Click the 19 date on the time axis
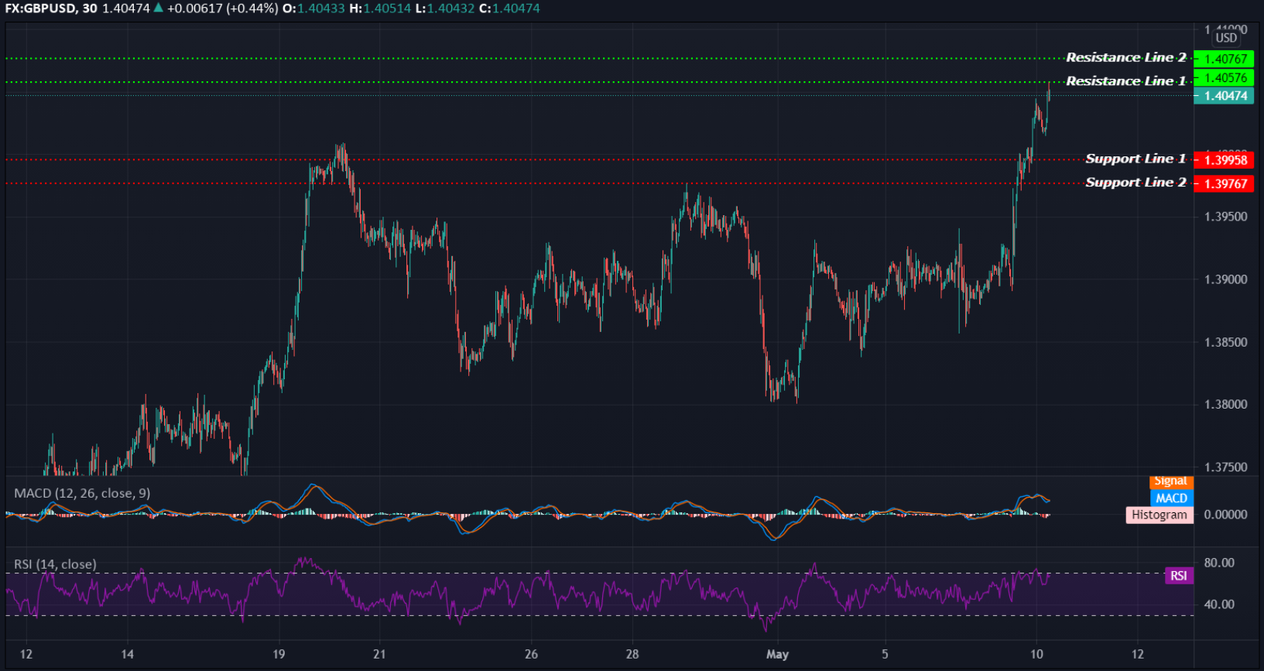1264x671 pixels. pos(279,654)
